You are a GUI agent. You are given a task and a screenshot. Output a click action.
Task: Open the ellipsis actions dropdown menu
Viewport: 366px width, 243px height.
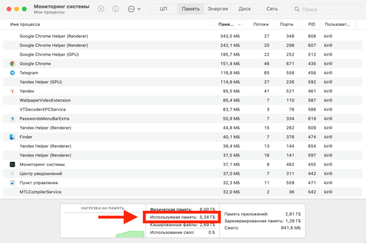point(134,9)
